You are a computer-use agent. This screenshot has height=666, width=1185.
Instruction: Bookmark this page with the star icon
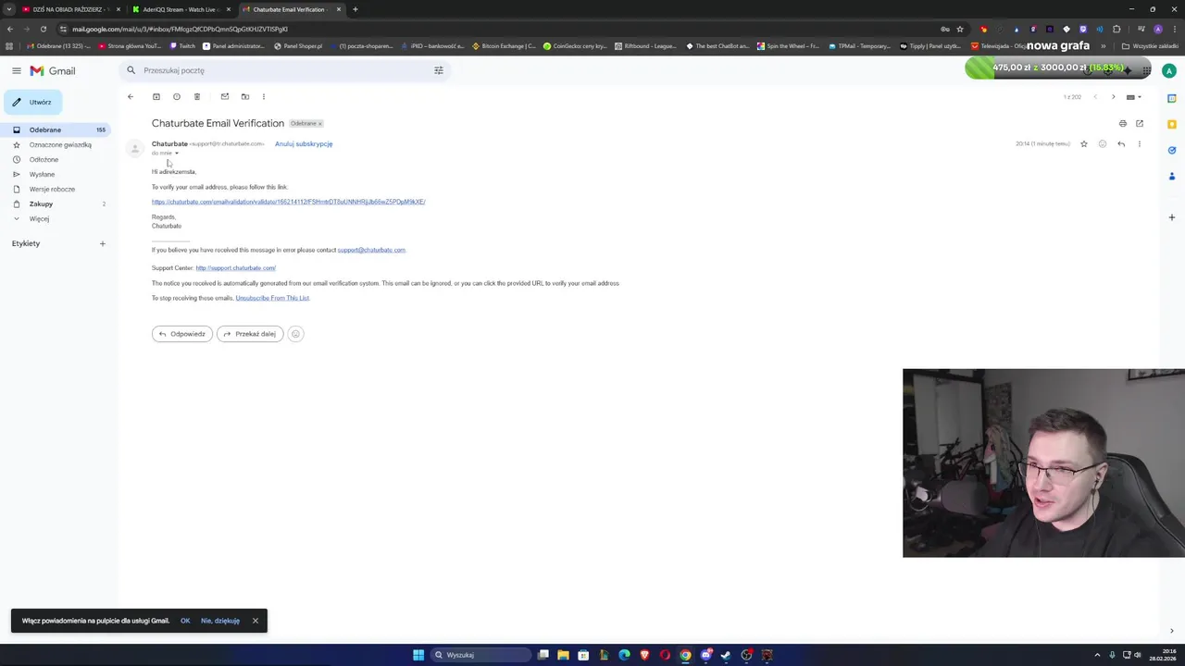pyautogui.click(x=960, y=29)
